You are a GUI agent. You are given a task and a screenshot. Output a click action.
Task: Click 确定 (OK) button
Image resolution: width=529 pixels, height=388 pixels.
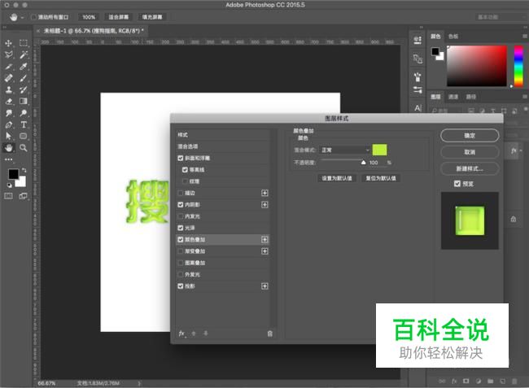click(470, 136)
